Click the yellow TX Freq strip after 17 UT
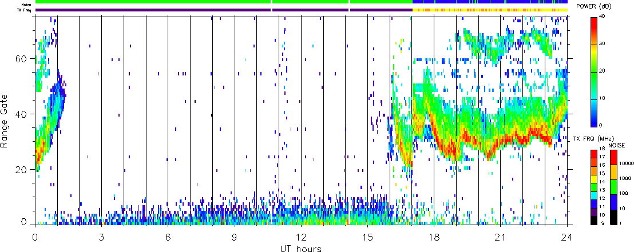The height and width of the screenshot is (252, 634). pyautogui.click(x=490, y=10)
